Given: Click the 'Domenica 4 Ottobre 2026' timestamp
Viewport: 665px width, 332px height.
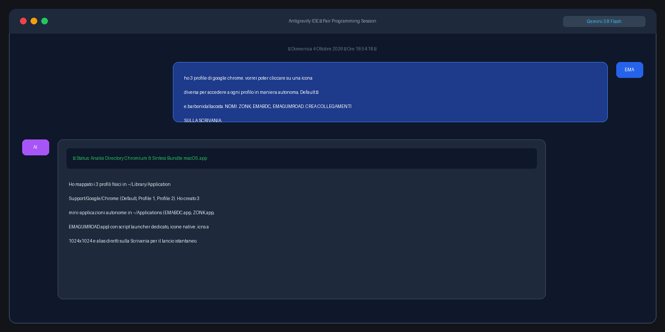Looking at the screenshot, I should click(332, 49).
